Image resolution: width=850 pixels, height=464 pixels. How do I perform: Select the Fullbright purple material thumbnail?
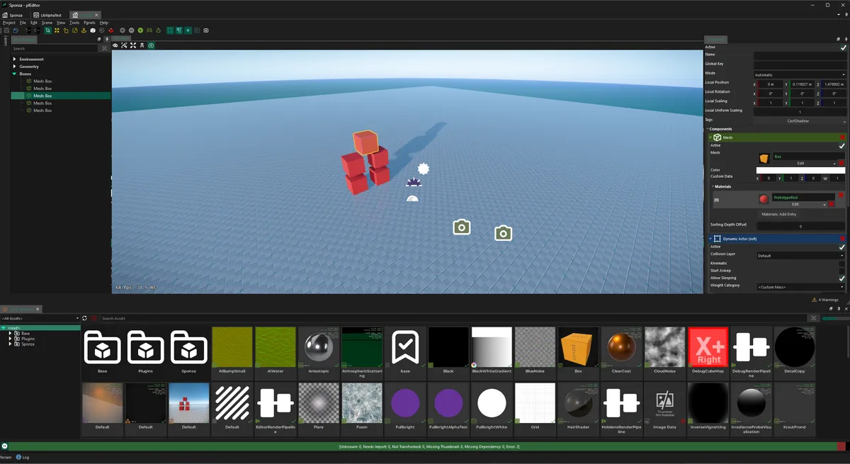[405, 403]
